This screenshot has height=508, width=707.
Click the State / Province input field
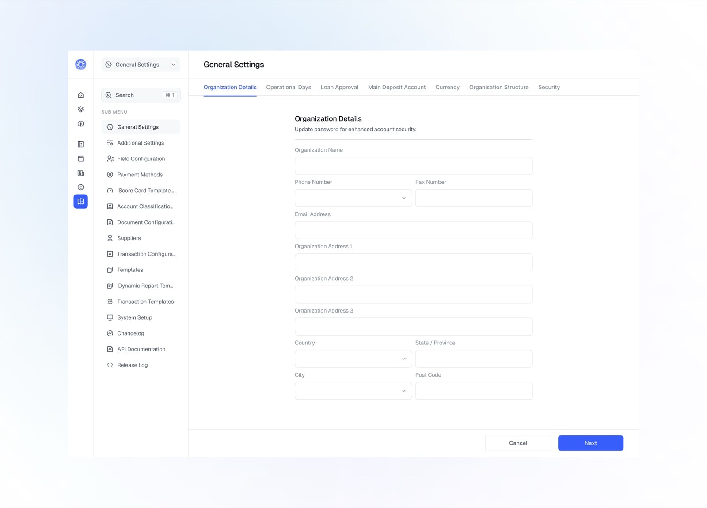pyautogui.click(x=474, y=359)
